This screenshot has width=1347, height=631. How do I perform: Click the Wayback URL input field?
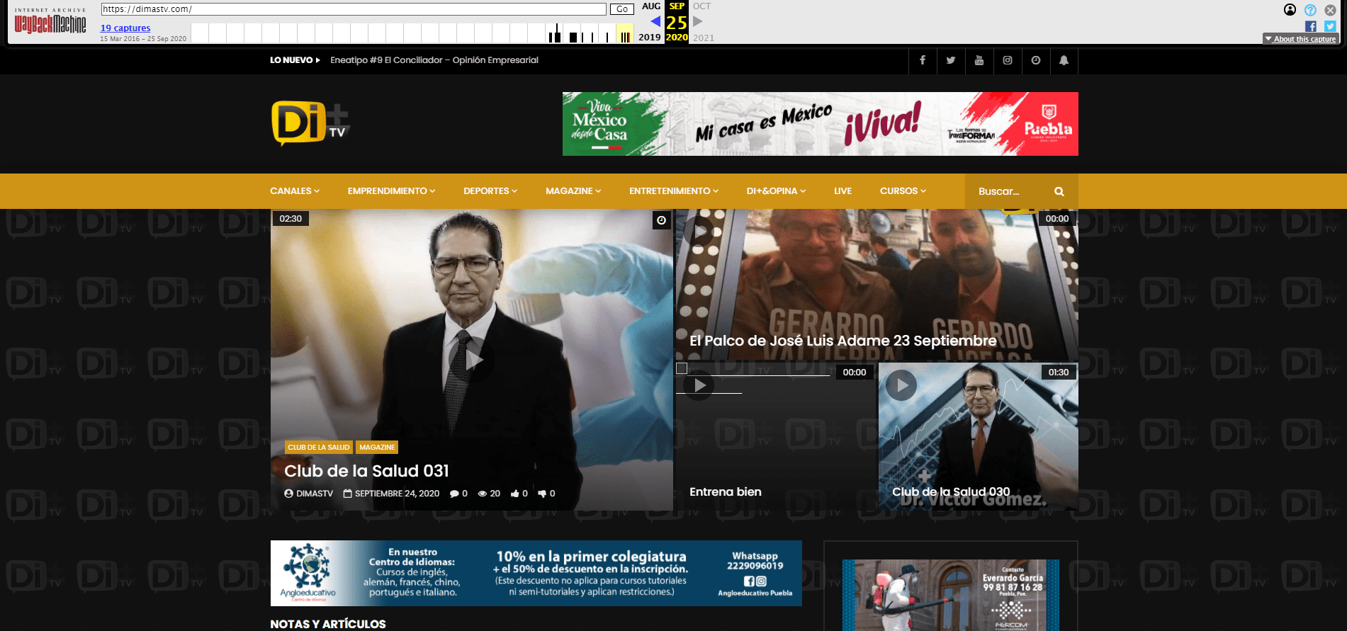[x=353, y=9]
